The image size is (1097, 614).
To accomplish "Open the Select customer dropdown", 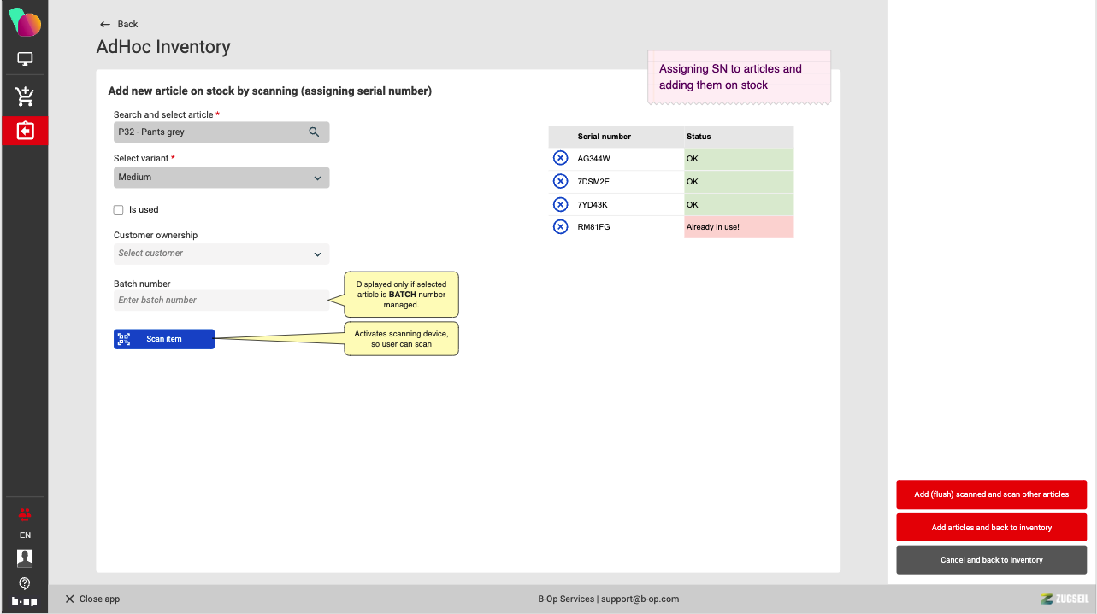I will (221, 254).
